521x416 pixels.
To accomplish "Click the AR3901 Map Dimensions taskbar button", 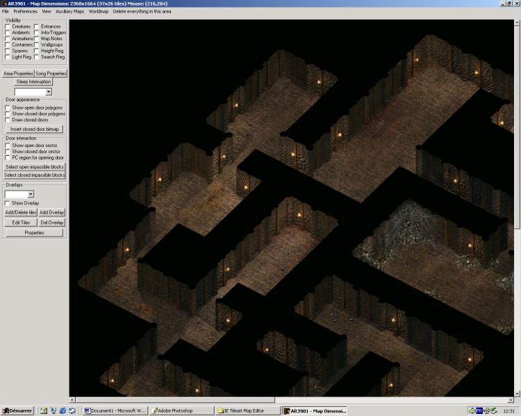I will (x=314, y=410).
